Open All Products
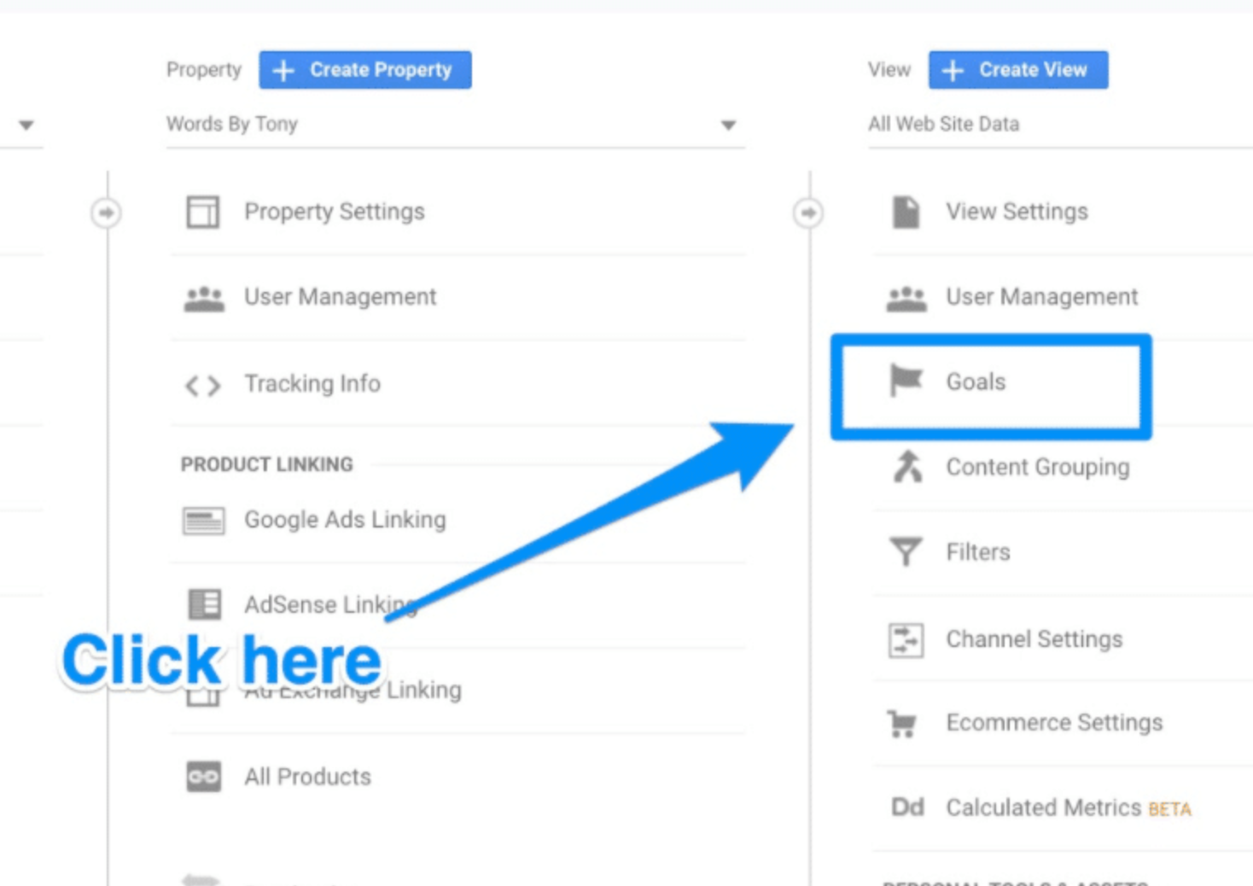The width and height of the screenshot is (1253, 886). pos(307,777)
